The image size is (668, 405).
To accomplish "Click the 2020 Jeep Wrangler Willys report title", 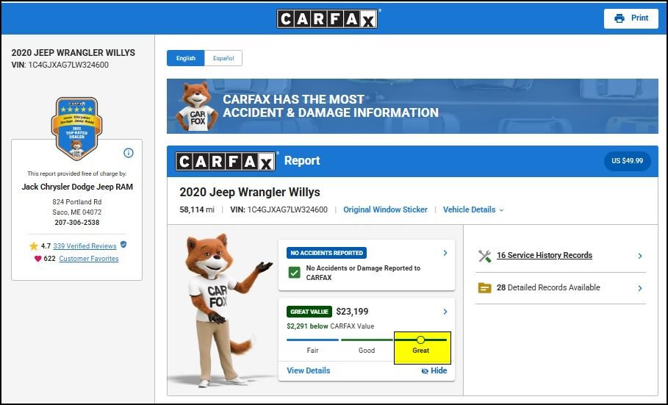I will (x=250, y=193).
